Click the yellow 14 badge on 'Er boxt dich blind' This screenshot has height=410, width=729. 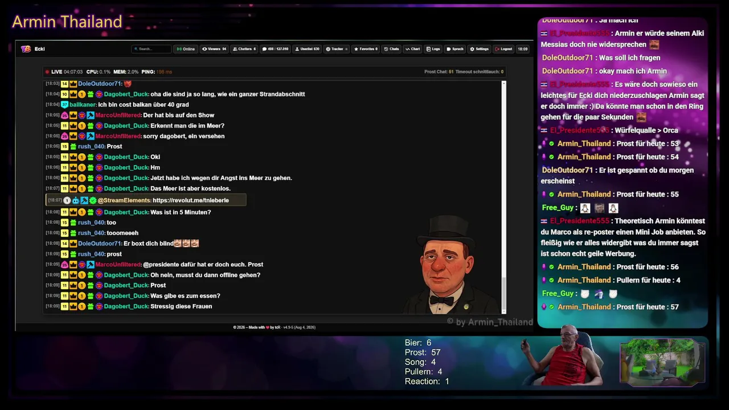pyautogui.click(x=65, y=244)
